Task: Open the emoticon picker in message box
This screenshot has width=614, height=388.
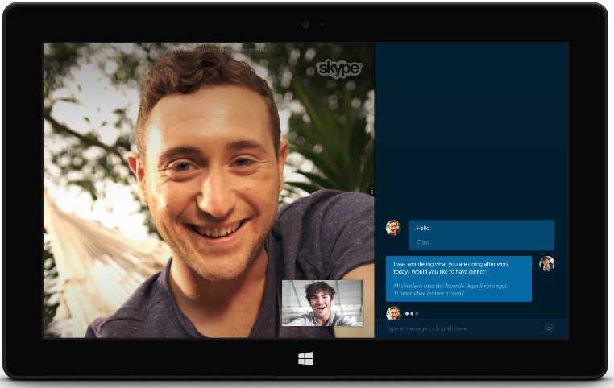Action: 549,328
